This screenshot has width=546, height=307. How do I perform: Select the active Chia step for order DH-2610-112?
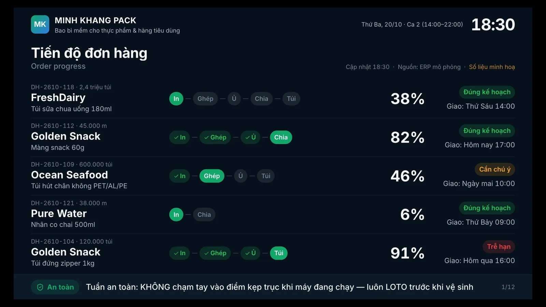coord(281,137)
